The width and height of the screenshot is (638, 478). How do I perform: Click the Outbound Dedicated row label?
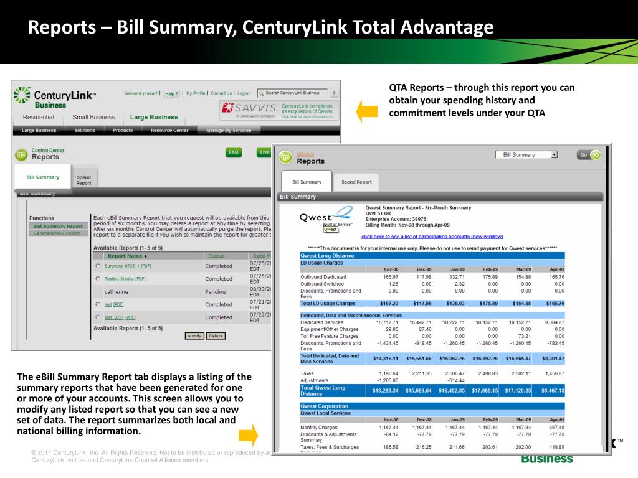[x=323, y=277]
